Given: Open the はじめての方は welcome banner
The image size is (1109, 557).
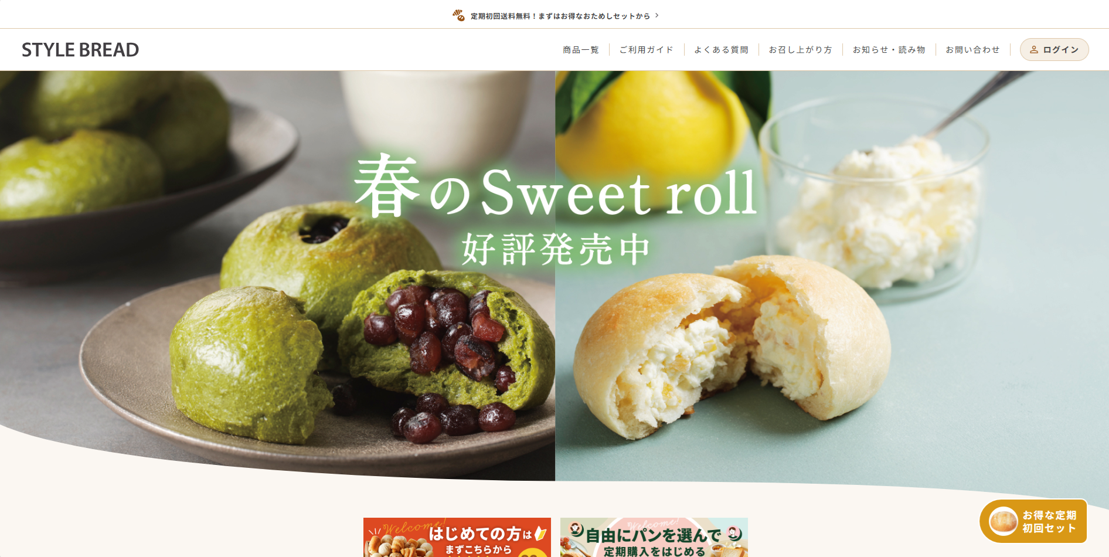Looking at the screenshot, I should click(x=457, y=537).
